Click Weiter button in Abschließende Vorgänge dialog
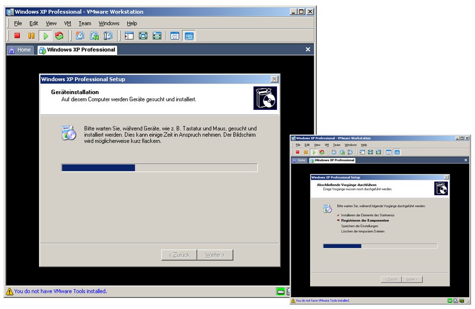This screenshot has height=309, width=475. (x=412, y=279)
